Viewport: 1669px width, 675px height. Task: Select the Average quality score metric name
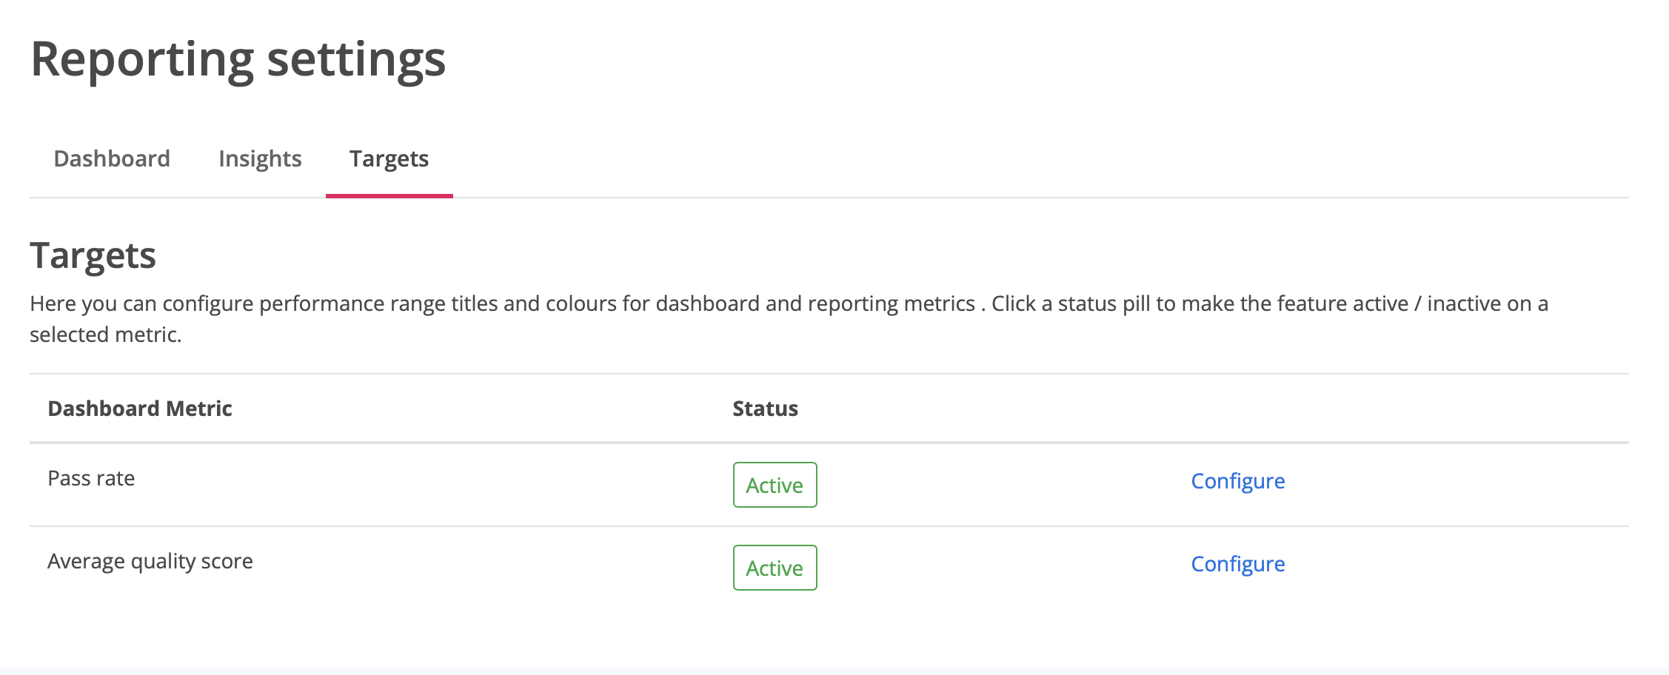(150, 561)
